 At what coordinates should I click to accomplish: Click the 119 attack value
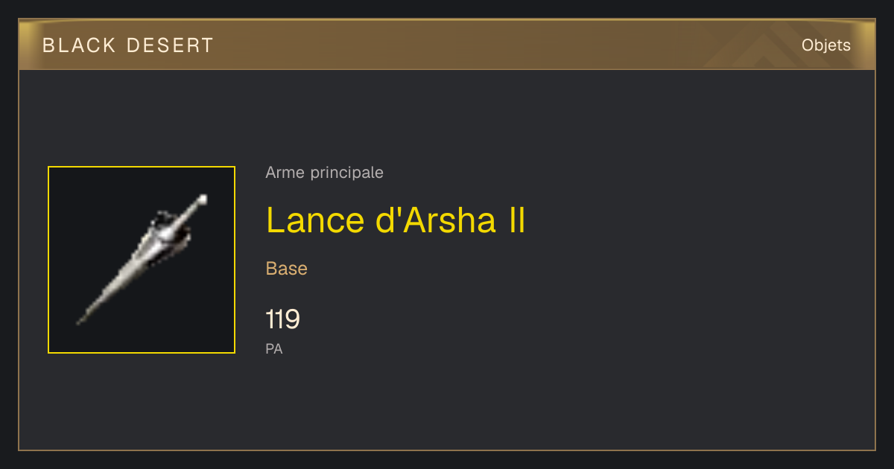point(283,320)
